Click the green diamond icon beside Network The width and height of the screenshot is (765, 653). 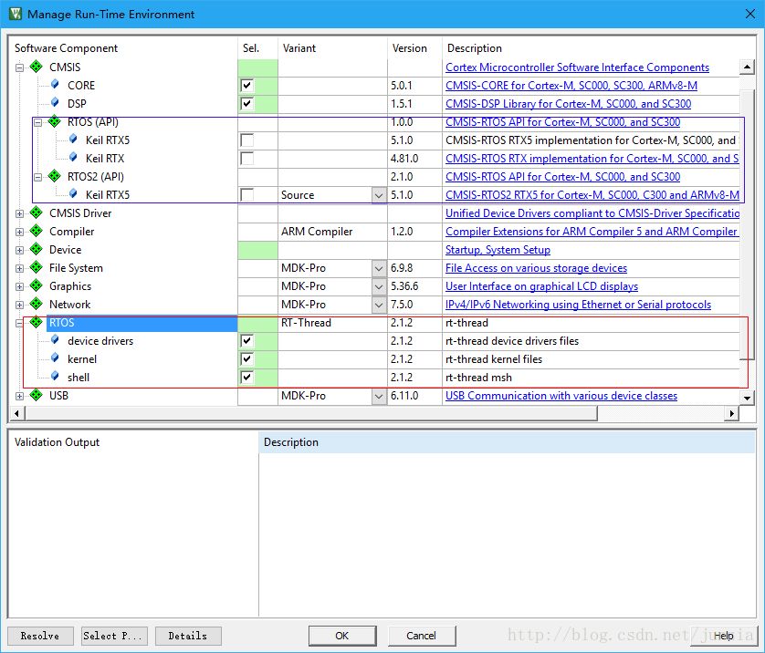coord(37,304)
